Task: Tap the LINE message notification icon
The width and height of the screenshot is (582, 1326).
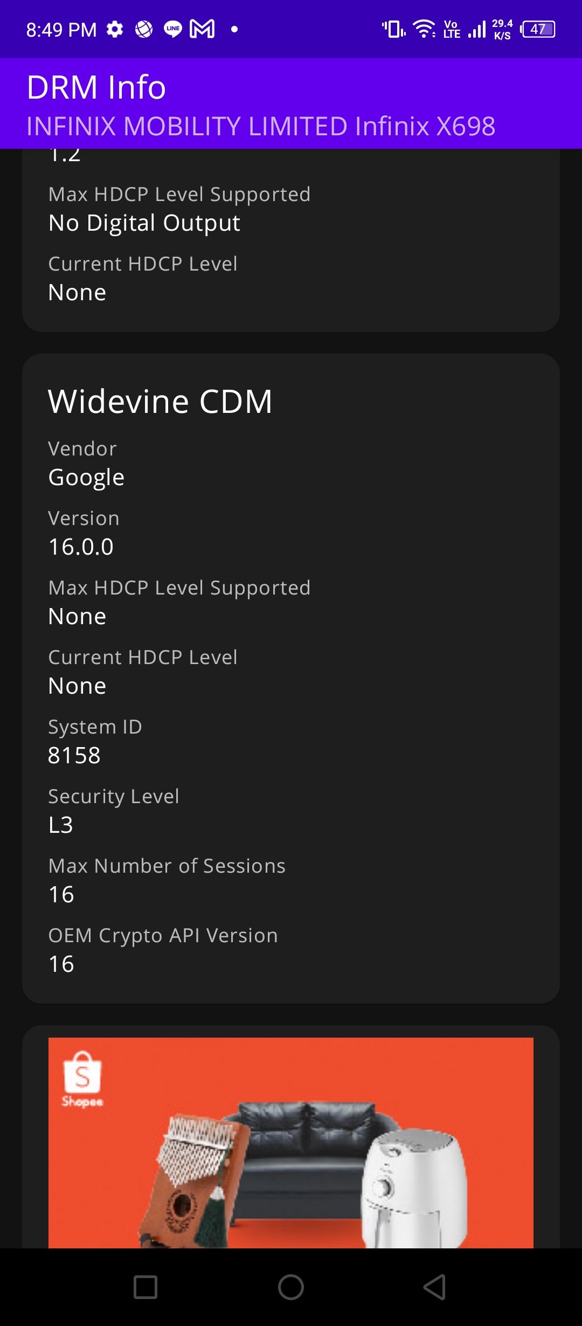Action: tap(172, 29)
